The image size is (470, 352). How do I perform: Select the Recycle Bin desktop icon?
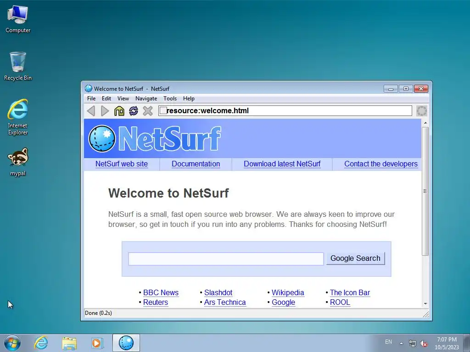(18, 66)
